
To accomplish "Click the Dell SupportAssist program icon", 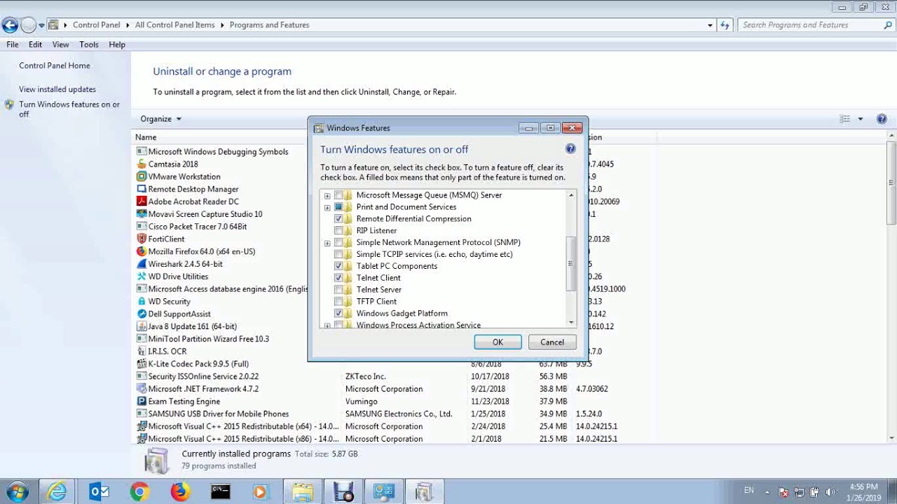I will point(142,314).
